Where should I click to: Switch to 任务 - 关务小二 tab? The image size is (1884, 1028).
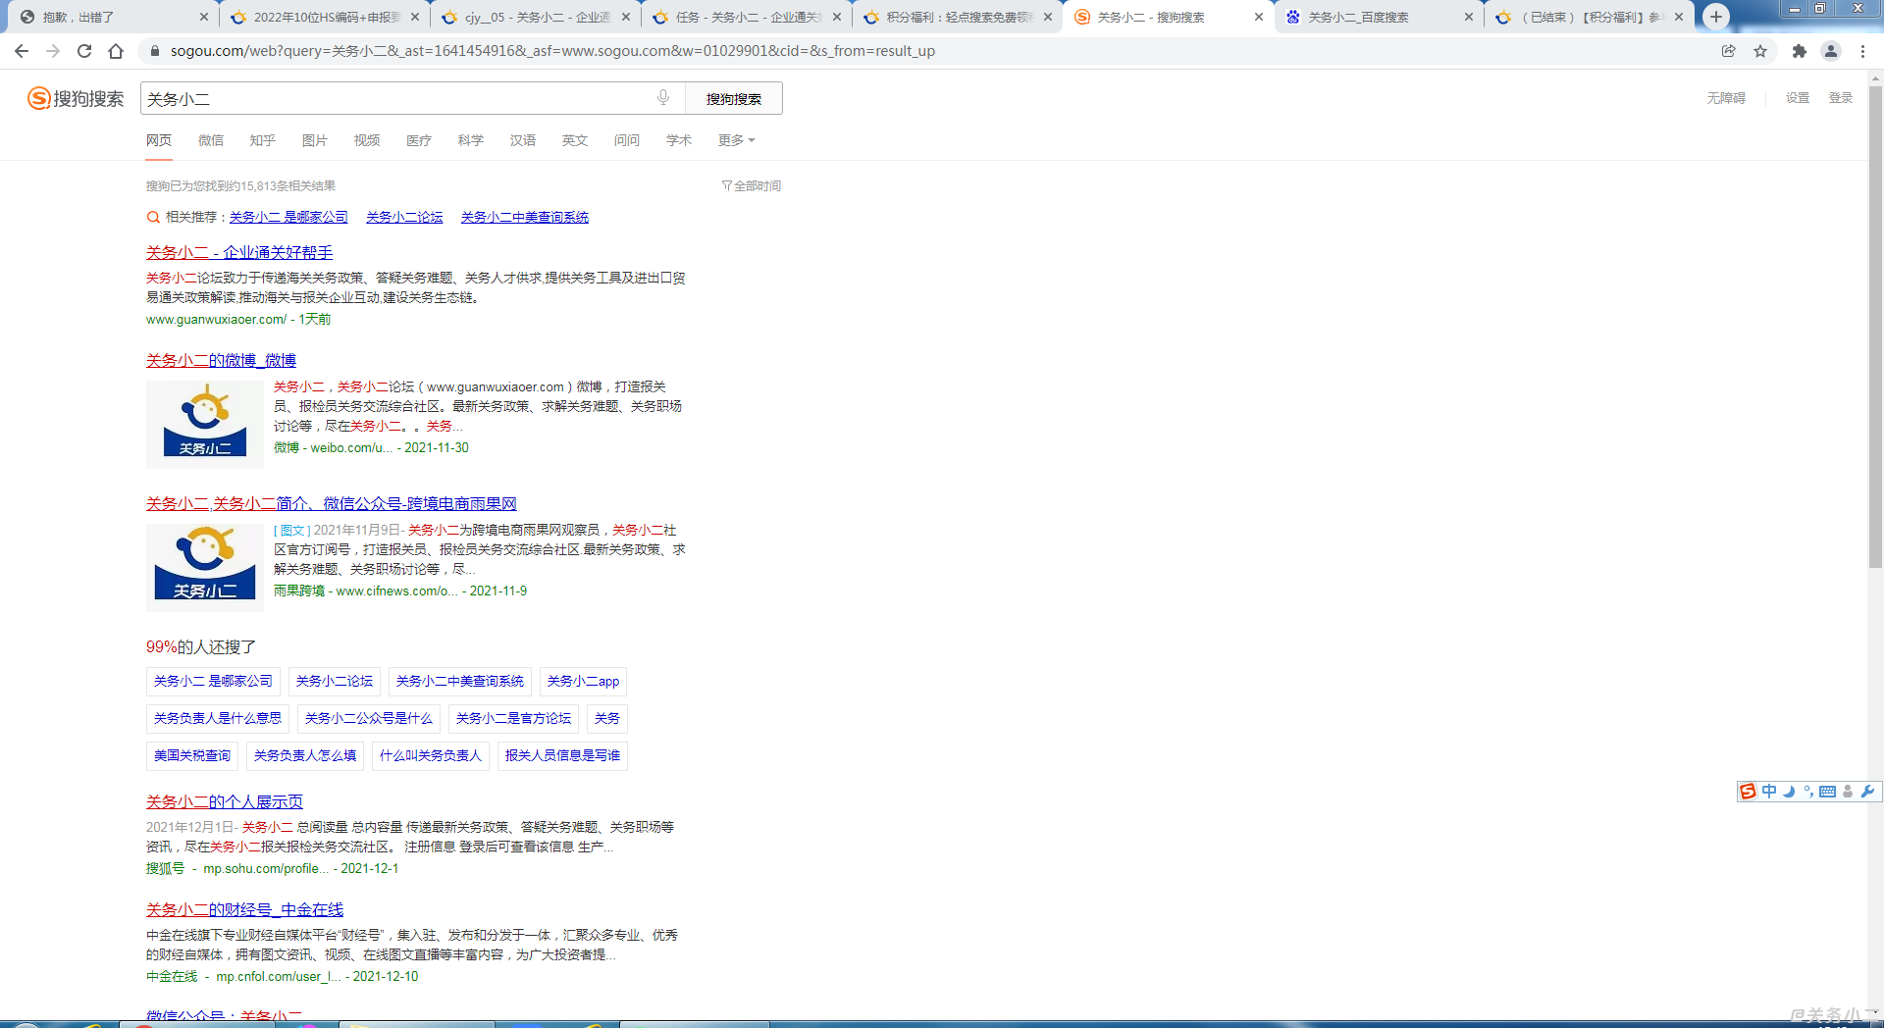click(747, 17)
